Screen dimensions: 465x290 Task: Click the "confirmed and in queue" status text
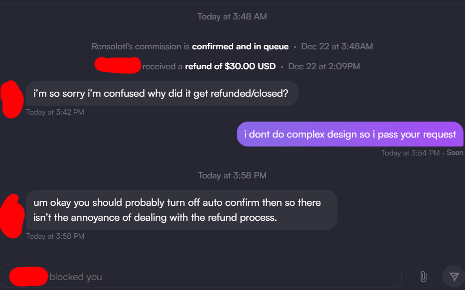coord(240,46)
